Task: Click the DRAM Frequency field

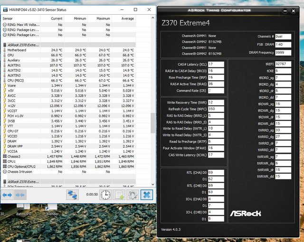Action: [283, 53]
